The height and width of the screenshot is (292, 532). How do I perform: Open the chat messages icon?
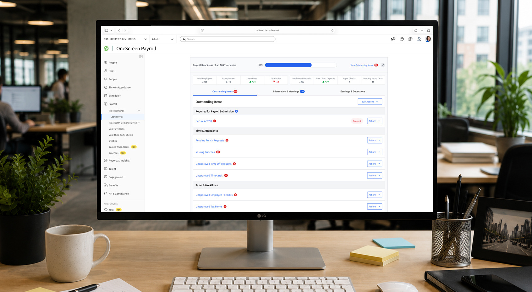click(410, 39)
